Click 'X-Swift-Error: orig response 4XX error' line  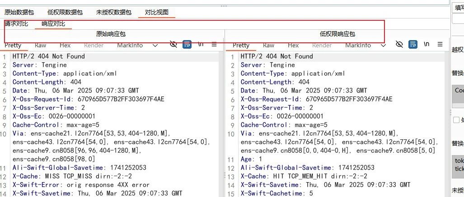pyautogui.click(x=81, y=184)
